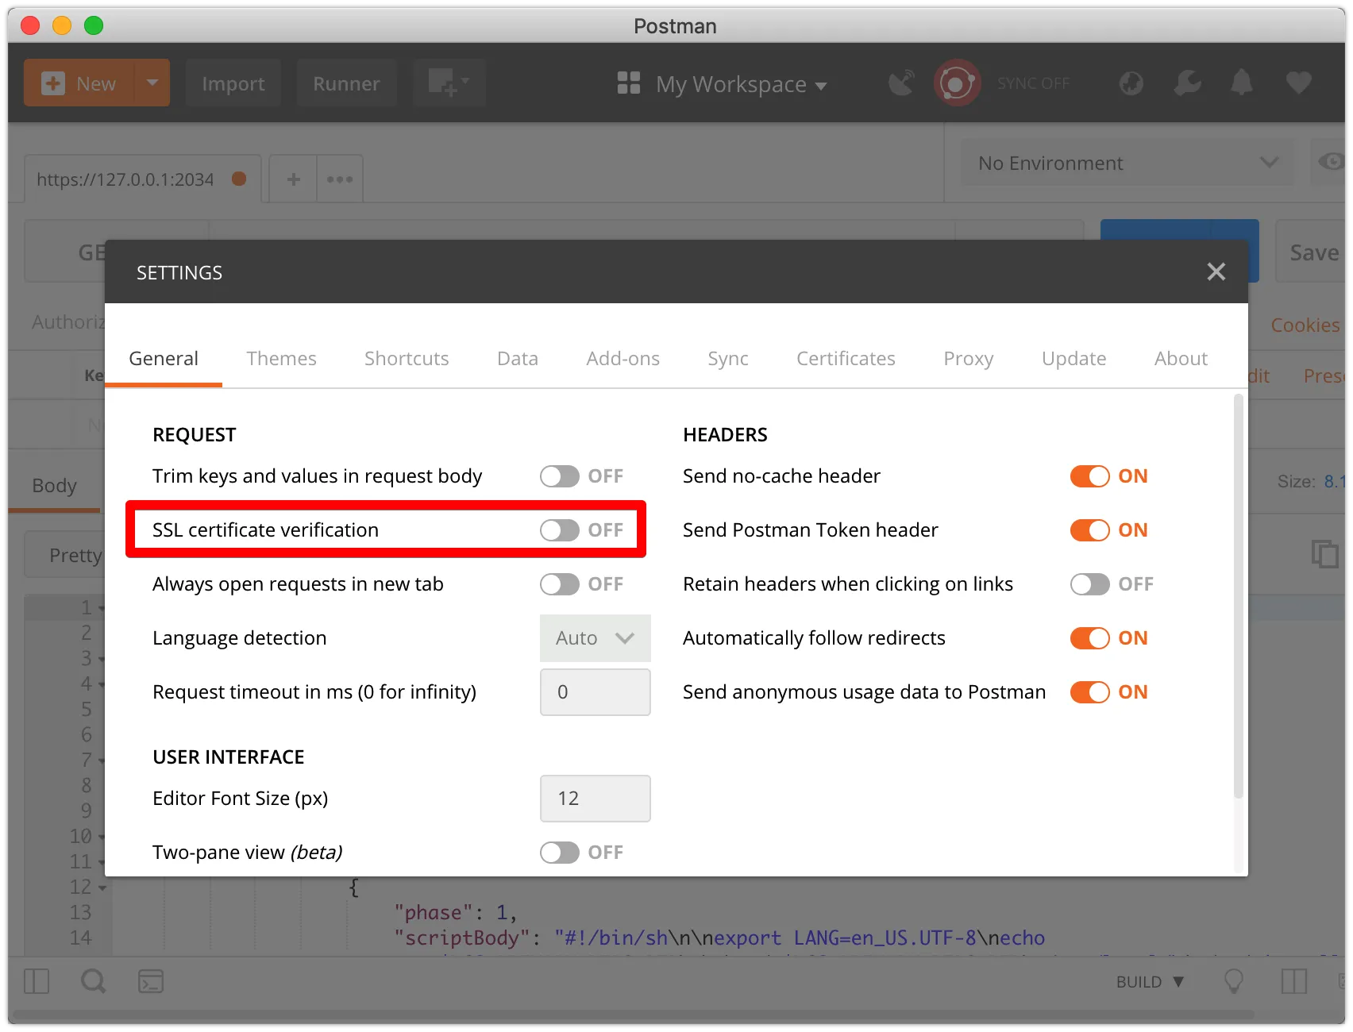
Task: Click the environment quick look eye icon
Action: point(1331,162)
